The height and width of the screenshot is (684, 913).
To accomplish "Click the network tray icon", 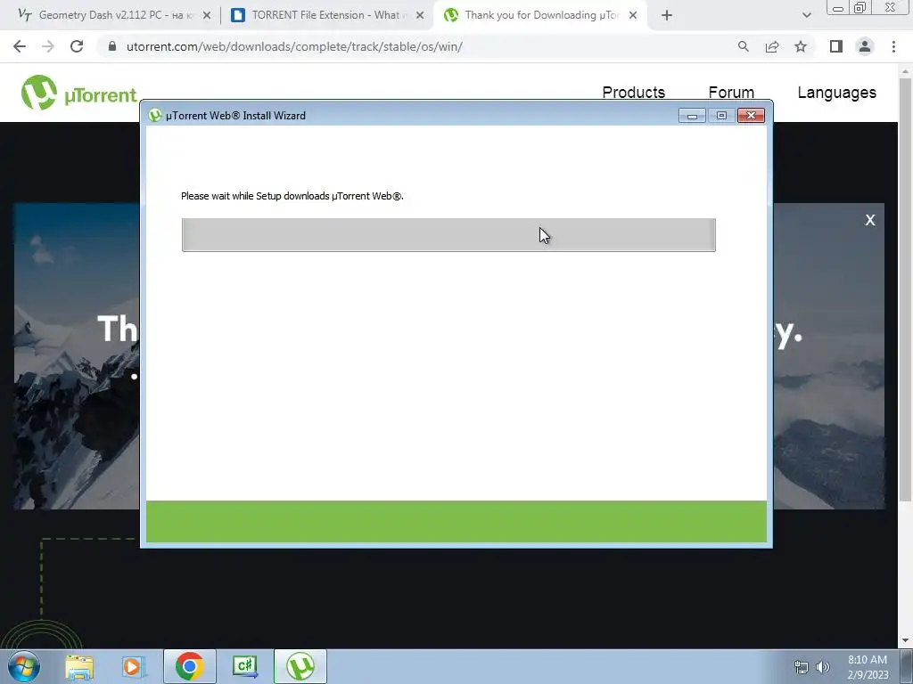I will [x=802, y=667].
